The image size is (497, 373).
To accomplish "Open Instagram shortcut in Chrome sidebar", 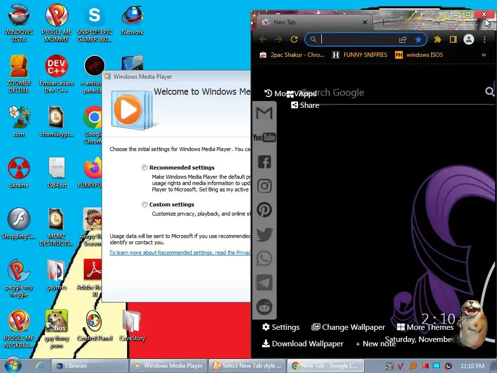I will point(265,186).
